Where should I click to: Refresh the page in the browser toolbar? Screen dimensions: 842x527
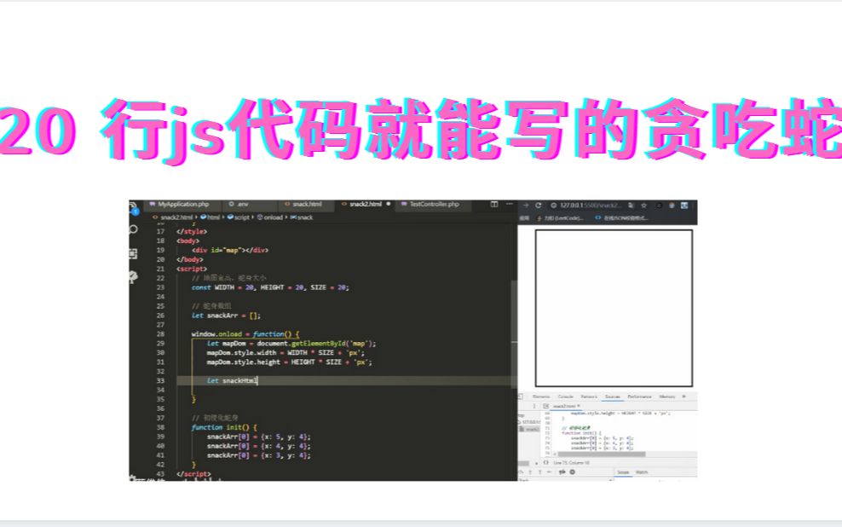[x=538, y=205]
